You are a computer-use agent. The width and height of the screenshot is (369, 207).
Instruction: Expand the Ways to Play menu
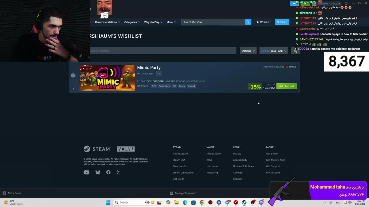pos(153,22)
